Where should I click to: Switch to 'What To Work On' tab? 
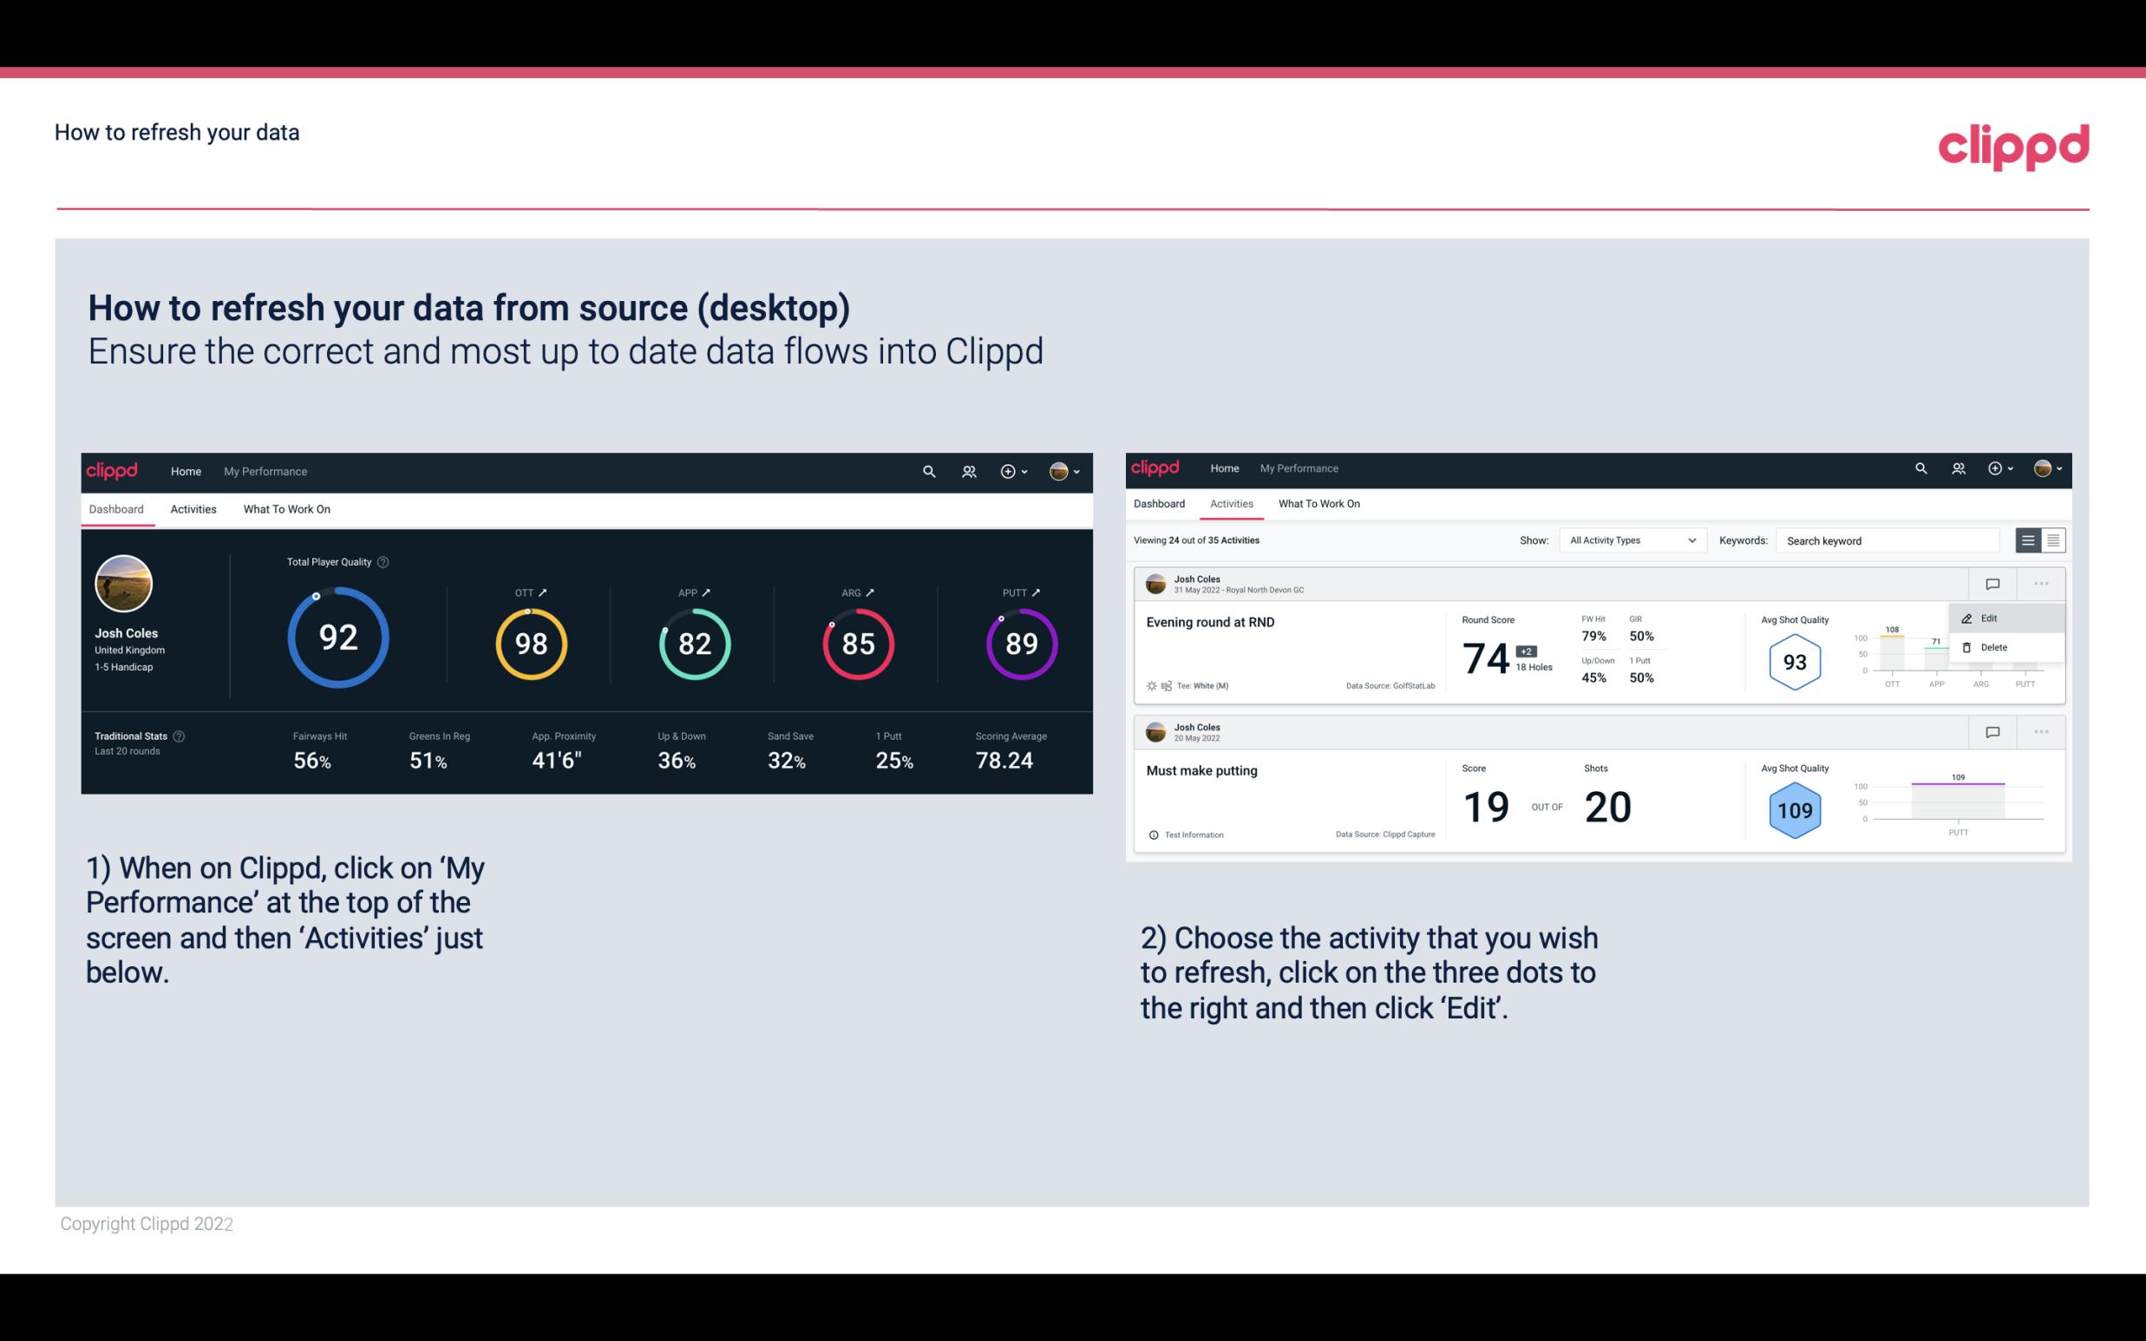[x=287, y=508]
